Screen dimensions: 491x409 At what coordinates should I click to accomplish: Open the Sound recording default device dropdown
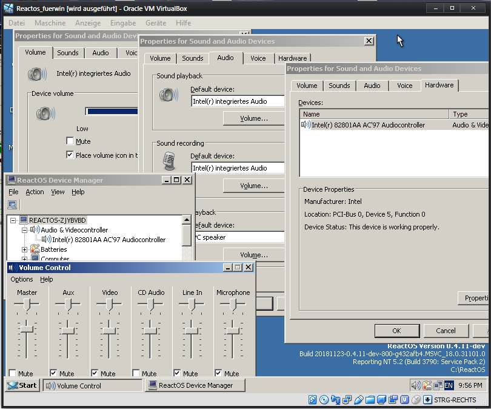point(238,168)
